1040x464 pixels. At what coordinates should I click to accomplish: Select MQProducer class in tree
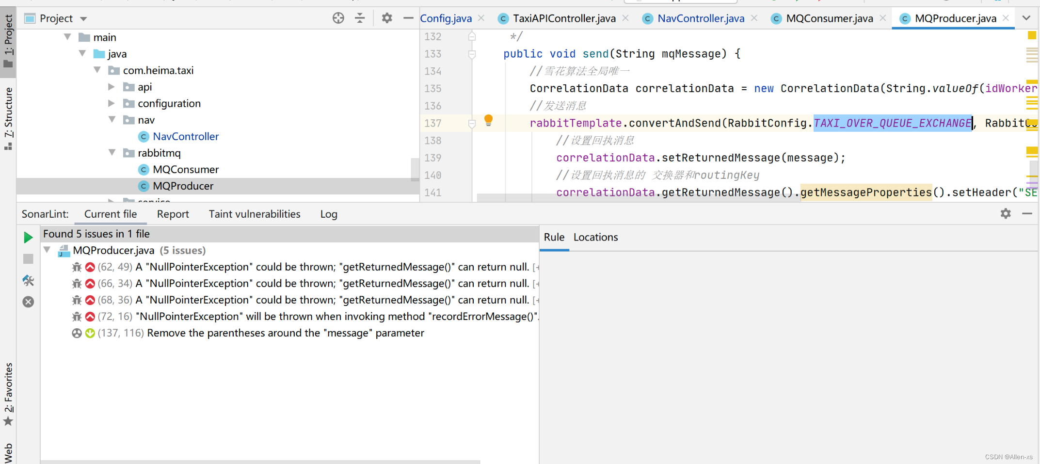coord(183,186)
